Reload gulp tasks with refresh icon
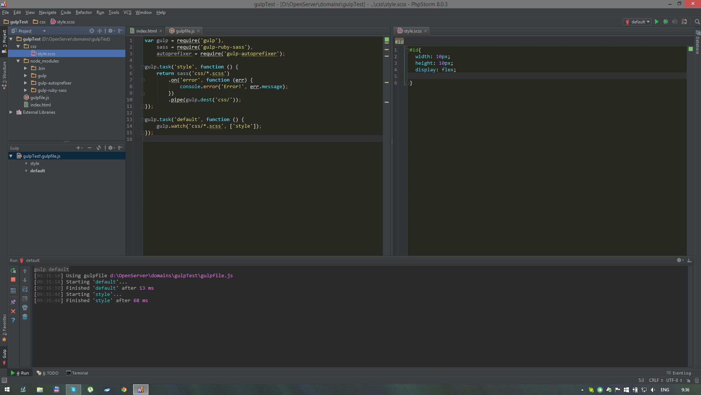 (99, 148)
